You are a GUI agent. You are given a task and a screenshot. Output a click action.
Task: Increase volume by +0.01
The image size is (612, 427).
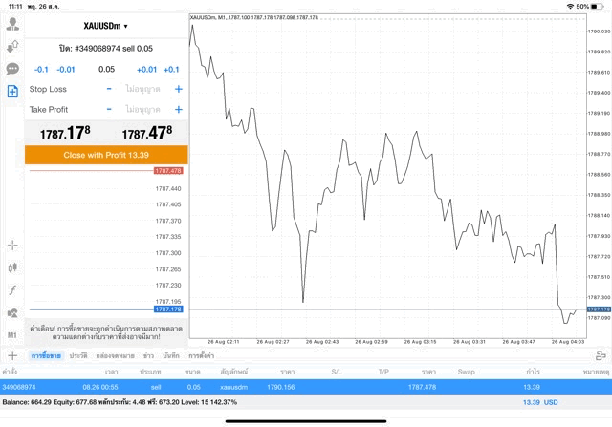pyautogui.click(x=146, y=70)
